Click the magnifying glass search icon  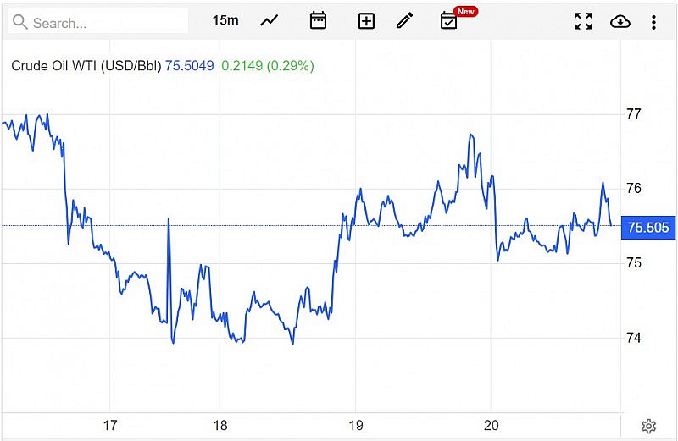[21, 22]
